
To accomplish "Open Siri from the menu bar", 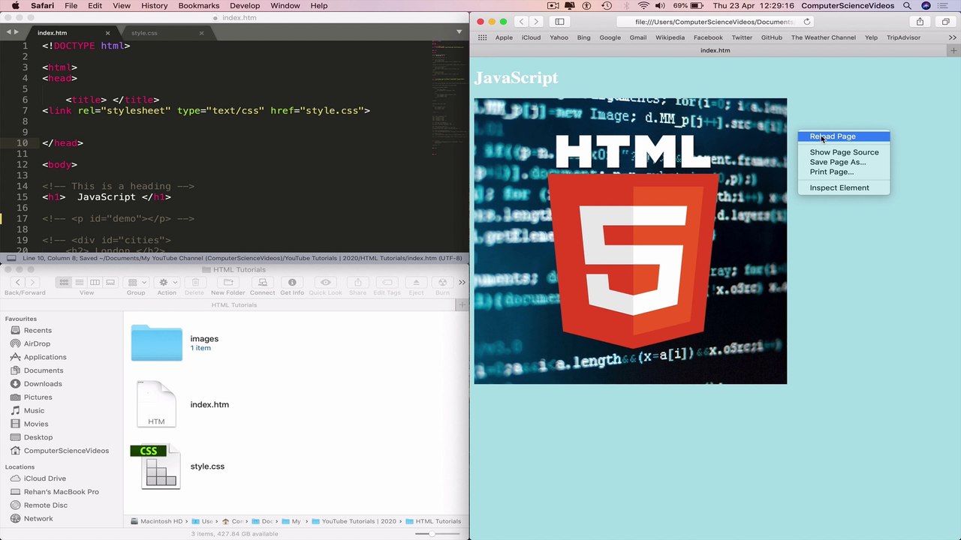I will [926, 5].
